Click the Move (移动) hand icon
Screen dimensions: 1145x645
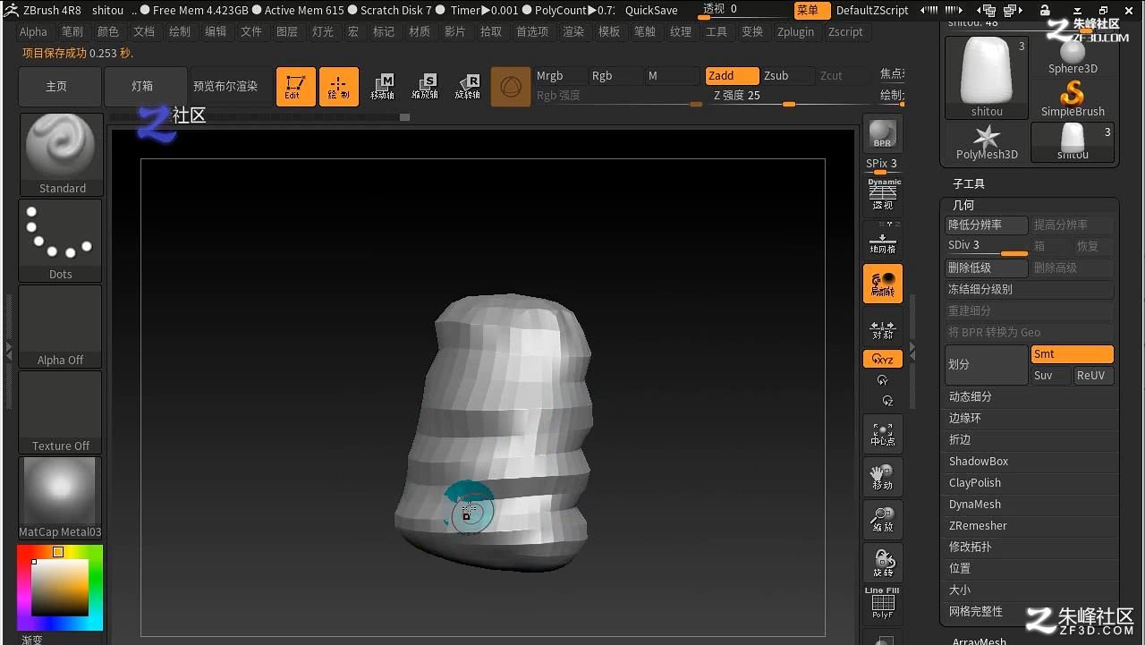[883, 477]
